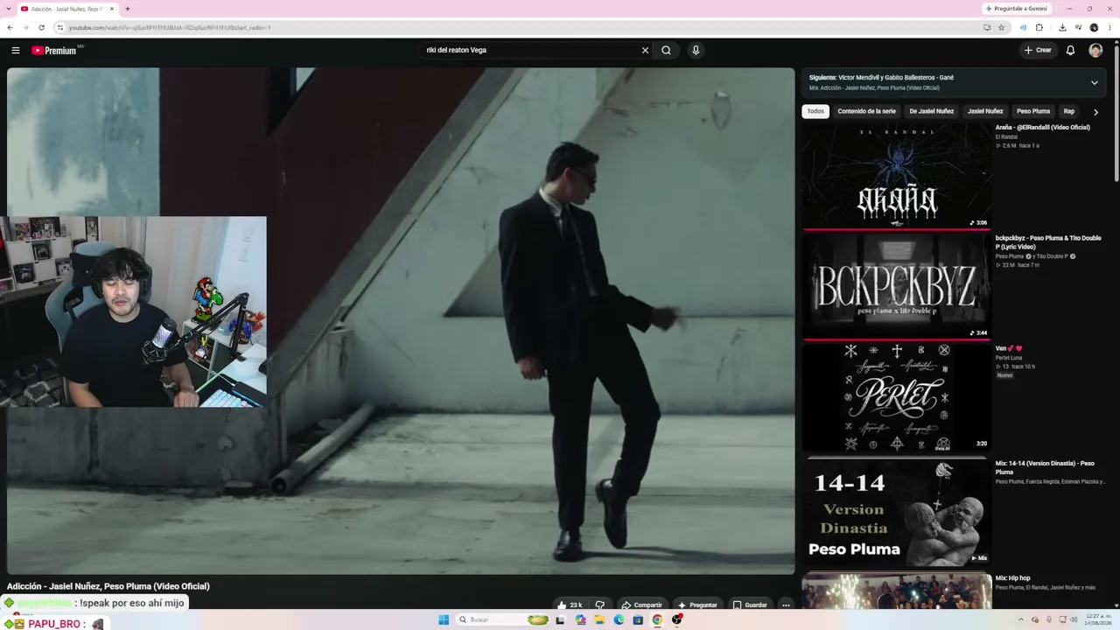Open YouTube notifications bell
Viewport: 1120px width, 630px height.
pyautogui.click(x=1070, y=51)
